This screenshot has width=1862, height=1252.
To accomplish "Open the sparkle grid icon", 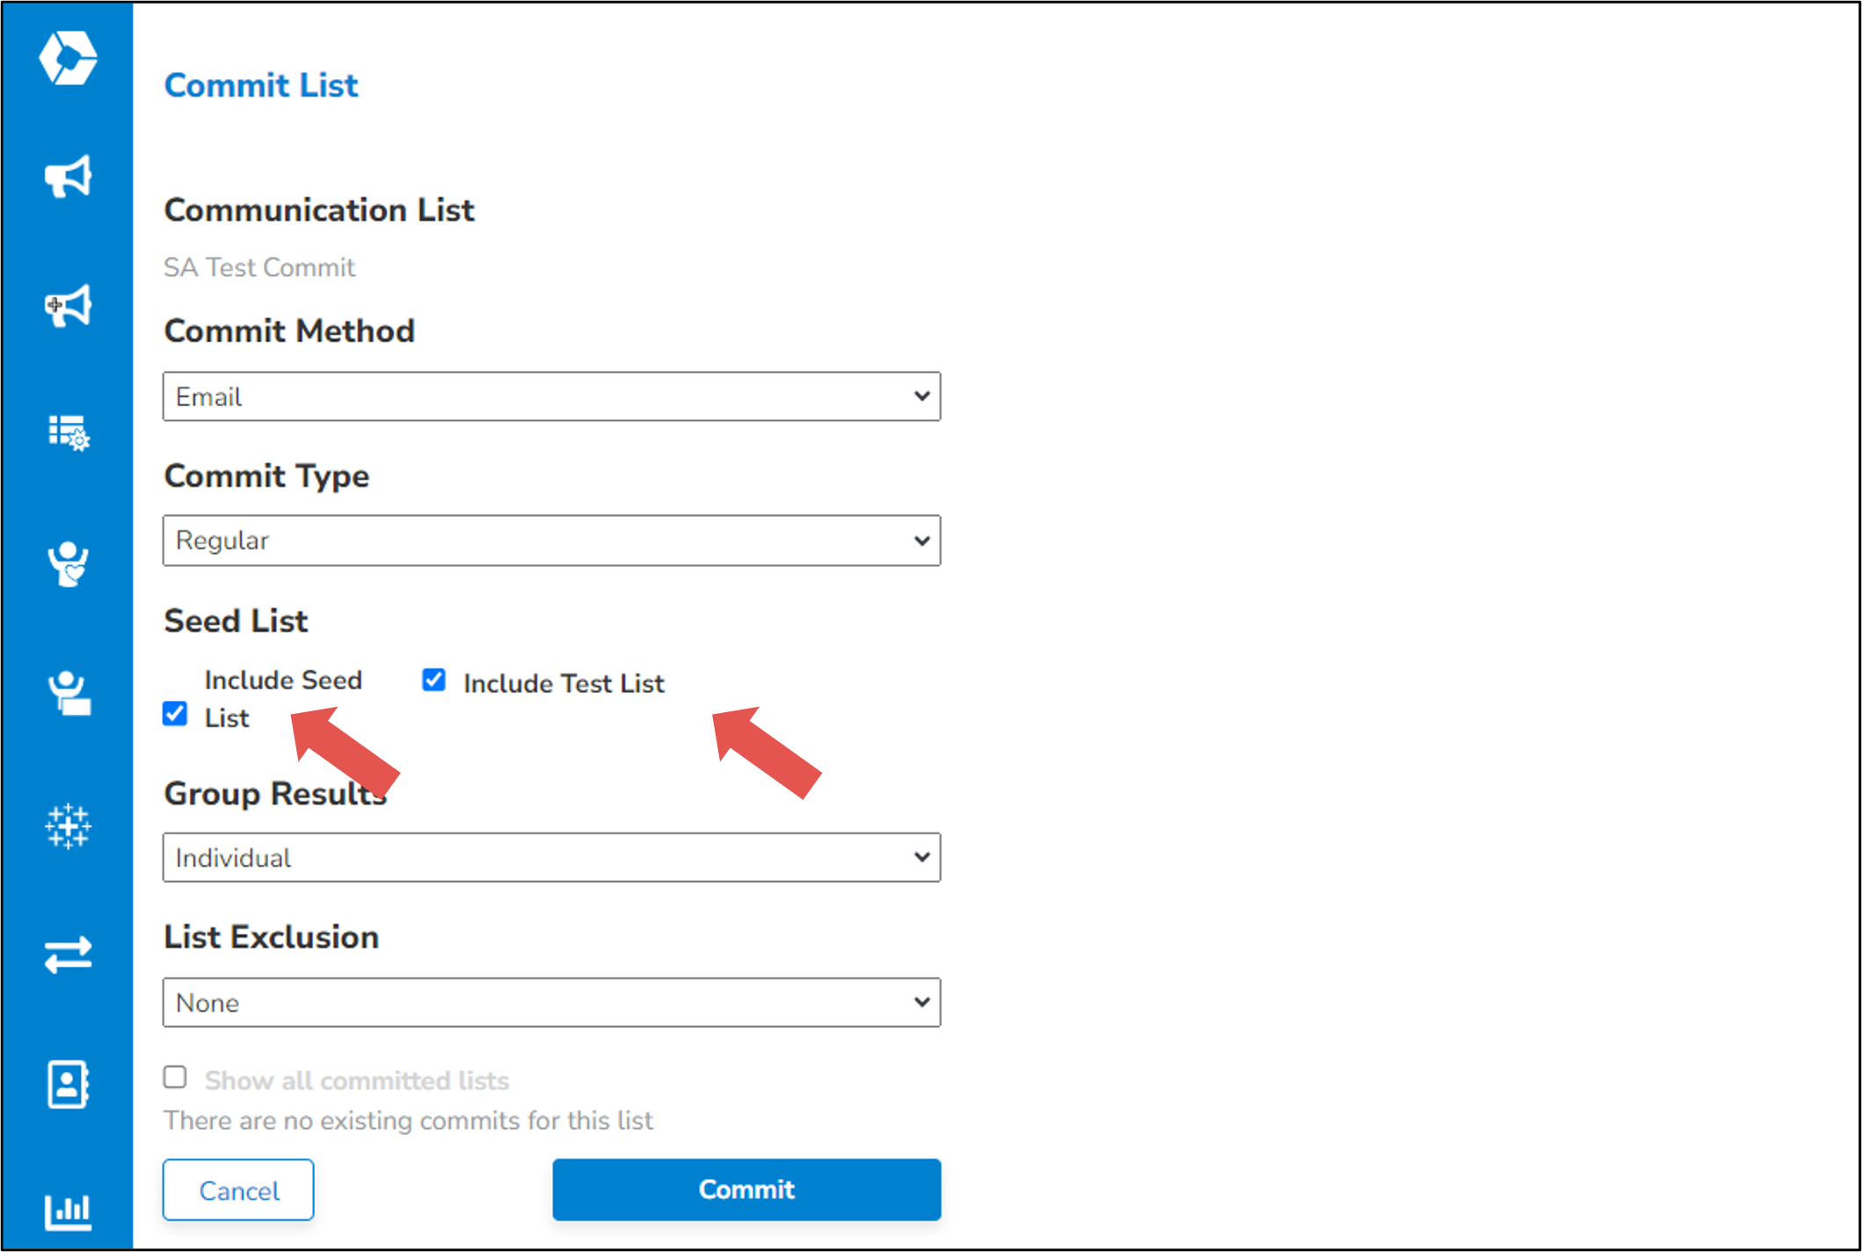I will (x=68, y=826).
